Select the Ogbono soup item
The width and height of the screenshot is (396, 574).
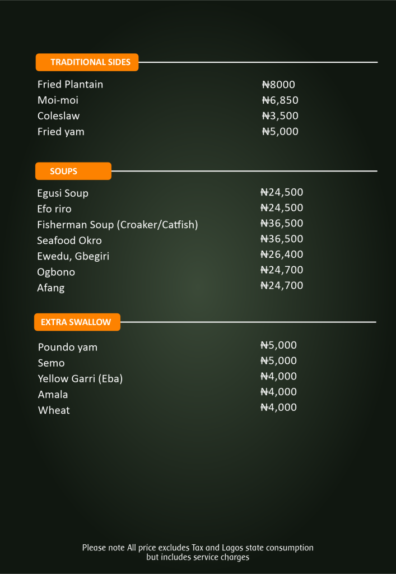click(x=56, y=272)
